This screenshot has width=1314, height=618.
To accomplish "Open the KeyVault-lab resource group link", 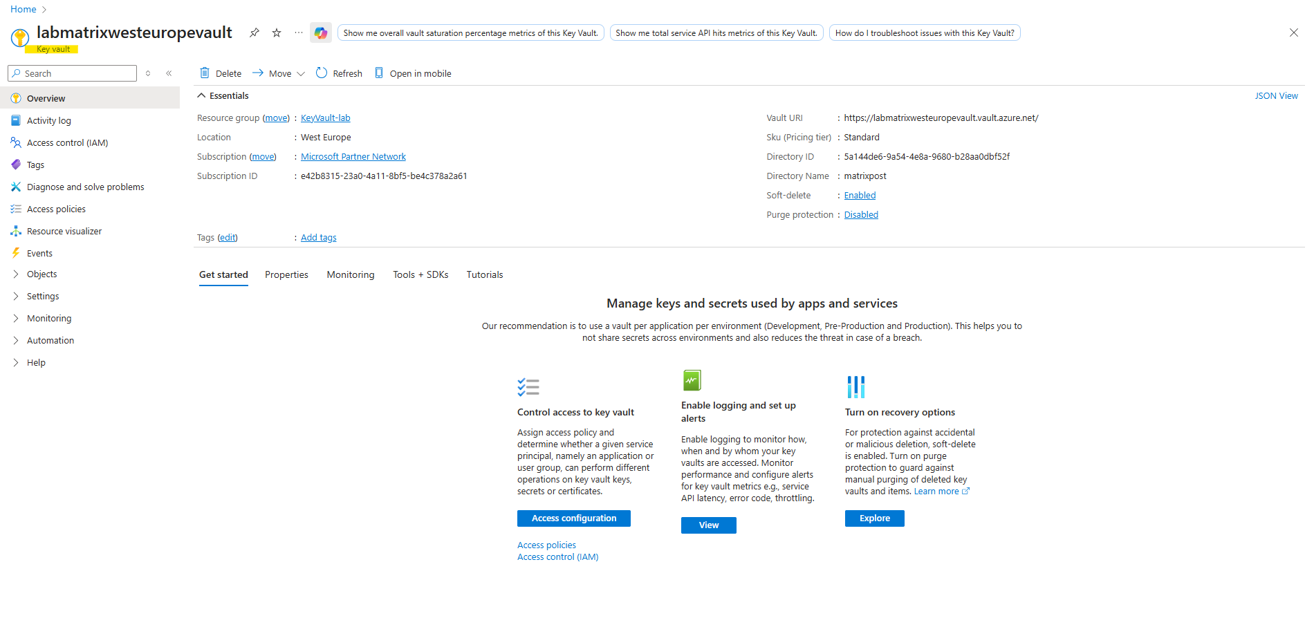I will pyautogui.click(x=326, y=118).
